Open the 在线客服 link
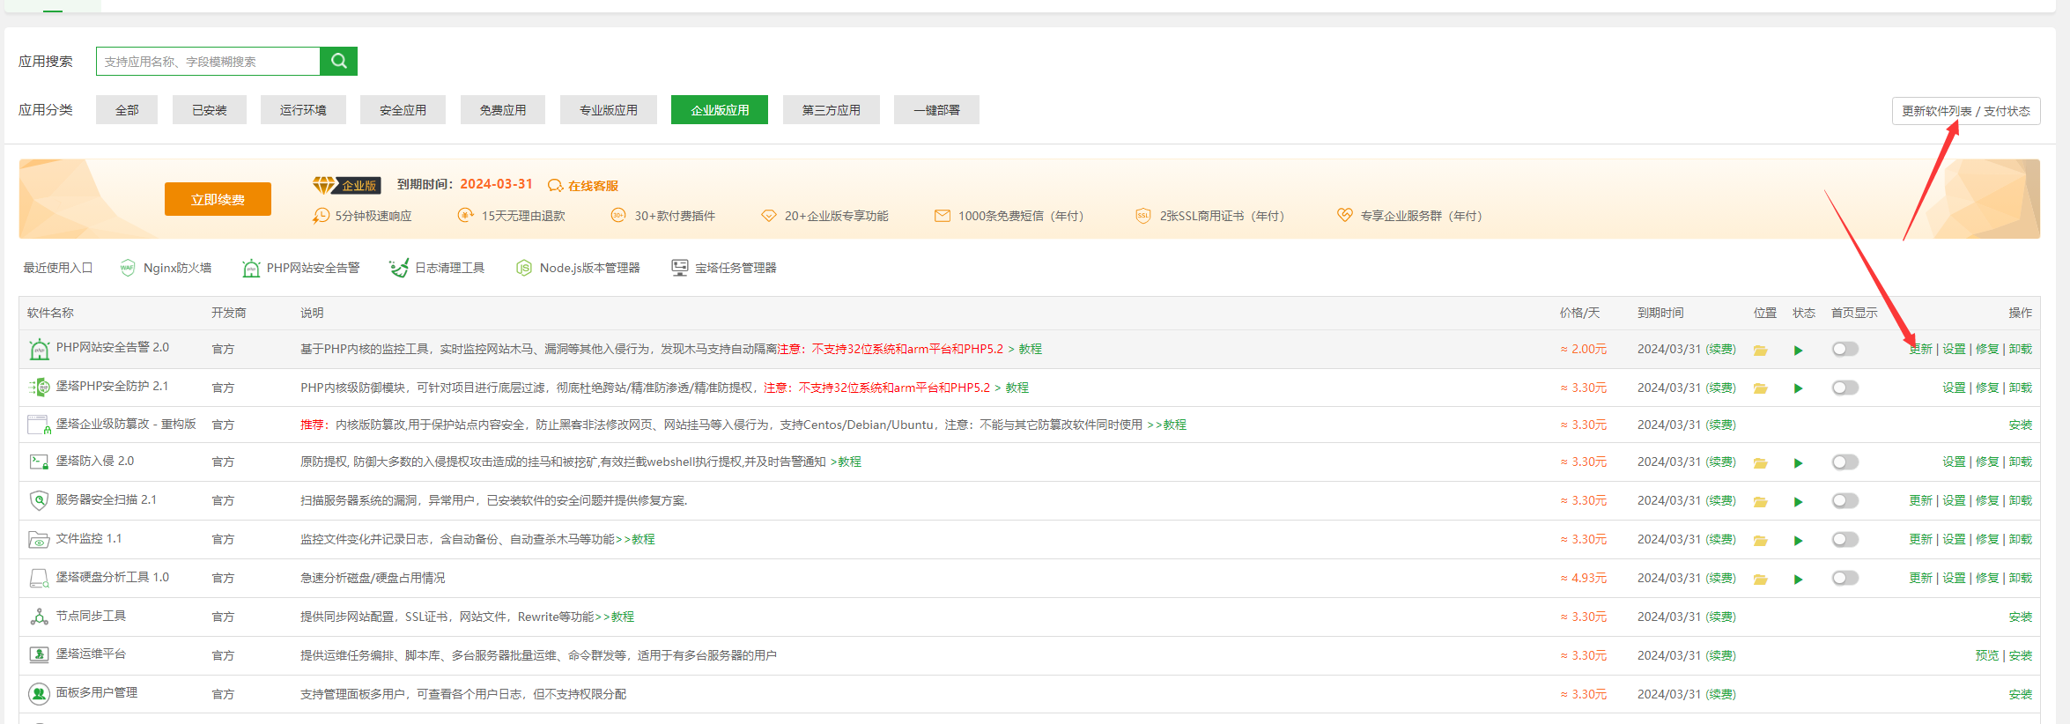The width and height of the screenshot is (2070, 724). pyautogui.click(x=583, y=186)
